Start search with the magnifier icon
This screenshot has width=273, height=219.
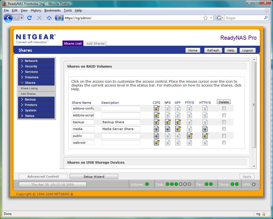[x=266, y=18]
